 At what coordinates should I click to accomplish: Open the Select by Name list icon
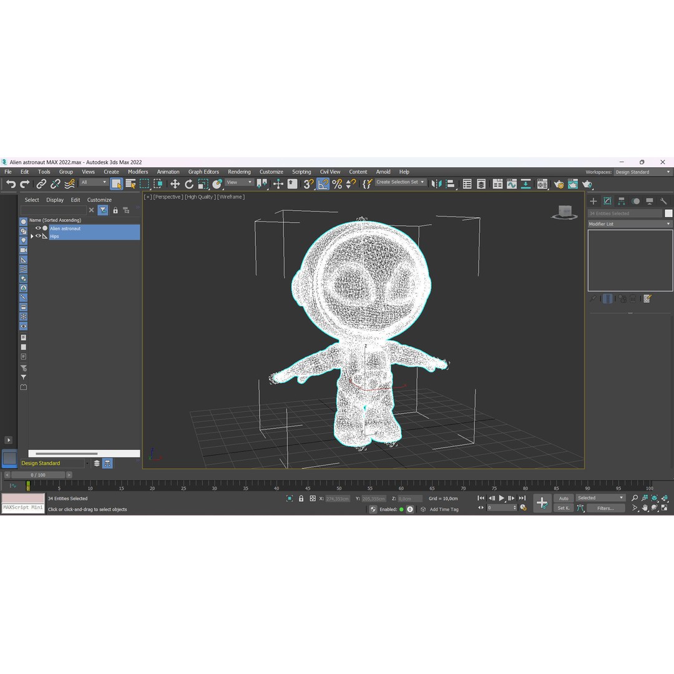pyautogui.click(x=130, y=184)
